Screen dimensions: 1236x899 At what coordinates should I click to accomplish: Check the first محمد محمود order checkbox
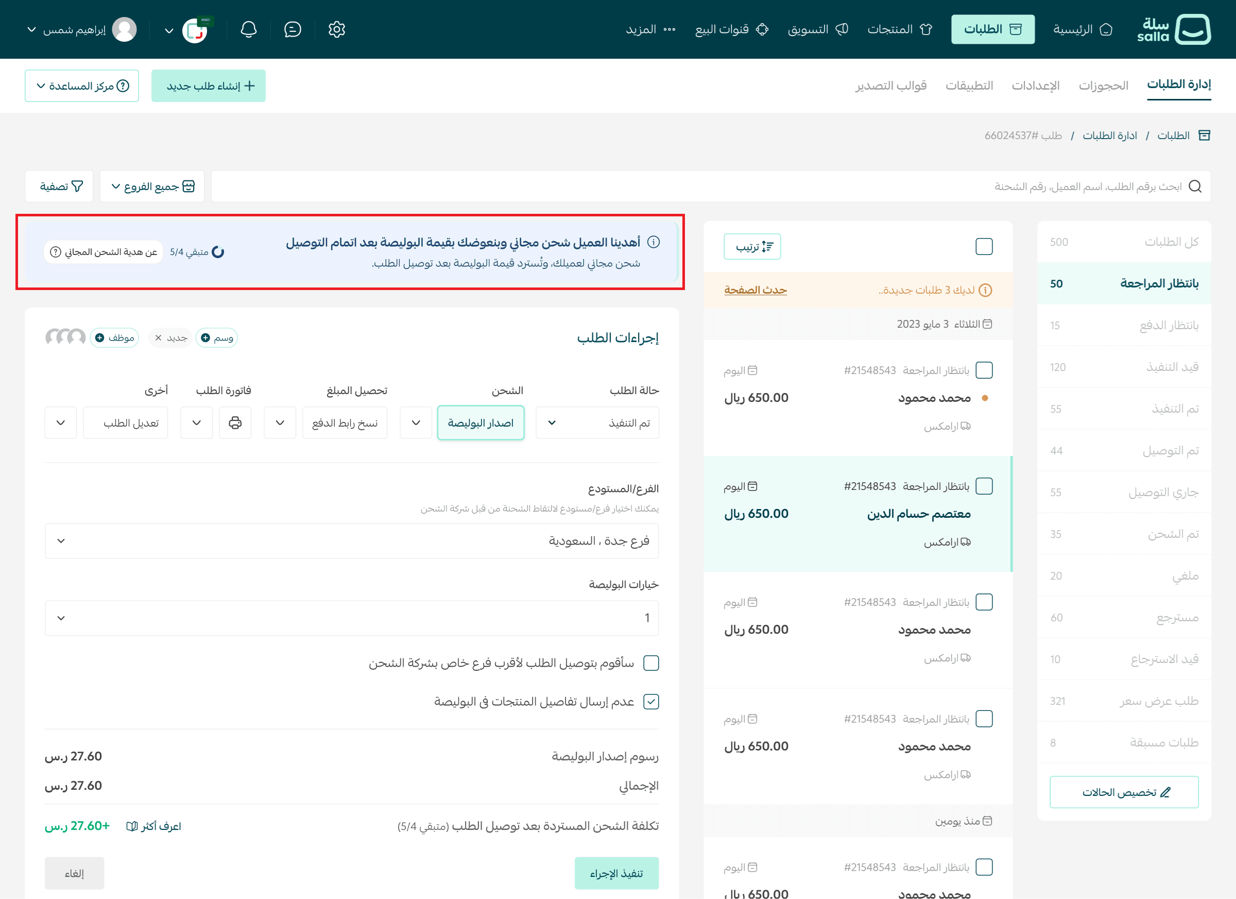[x=984, y=370]
